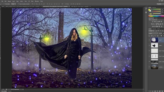This screenshot has width=164, height=92.
Task: Click Lock image pixels brush icon
Action: [x=154, y=36]
